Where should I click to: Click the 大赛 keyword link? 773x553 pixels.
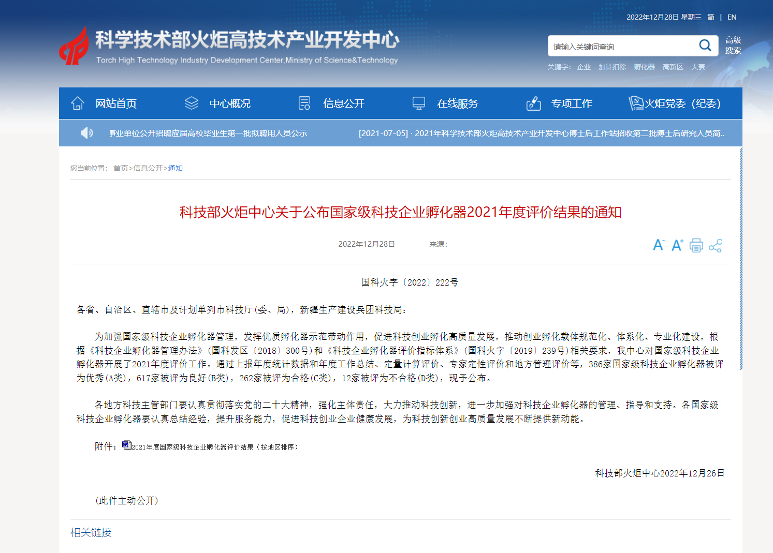click(698, 67)
